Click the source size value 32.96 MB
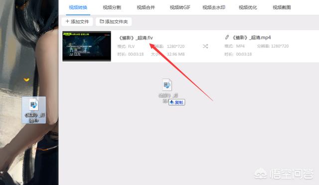The width and height of the screenshot is (319, 185). (175, 54)
